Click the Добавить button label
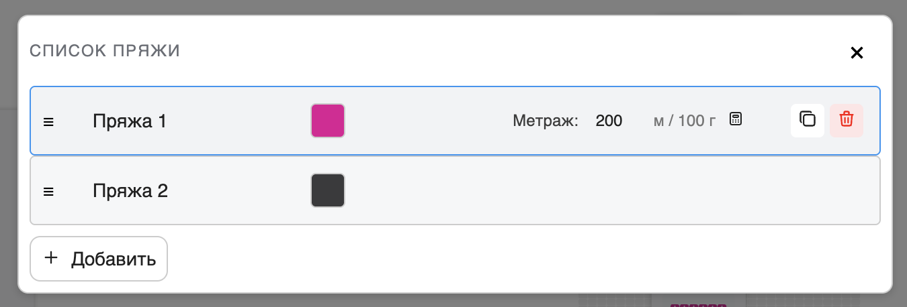 click(x=114, y=259)
